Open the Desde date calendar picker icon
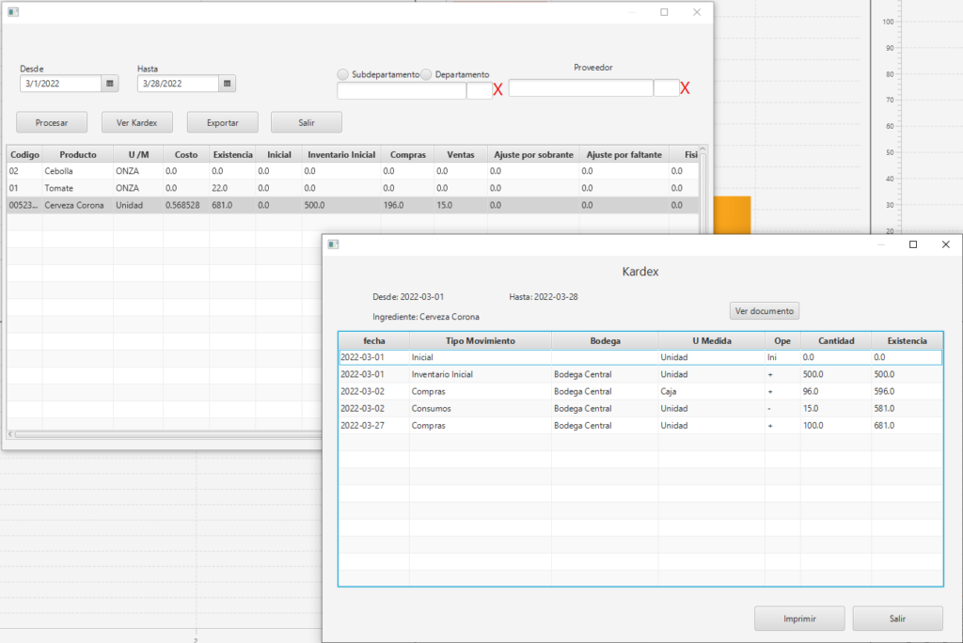This screenshot has height=643, width=963. [x=110, y=84]
